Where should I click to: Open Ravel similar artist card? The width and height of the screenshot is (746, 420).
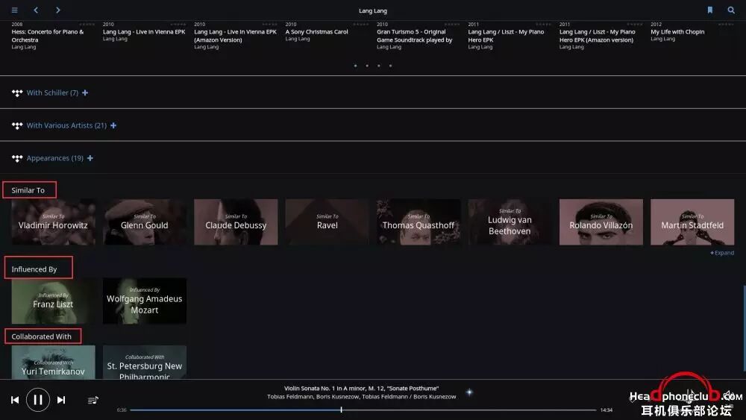327,222
